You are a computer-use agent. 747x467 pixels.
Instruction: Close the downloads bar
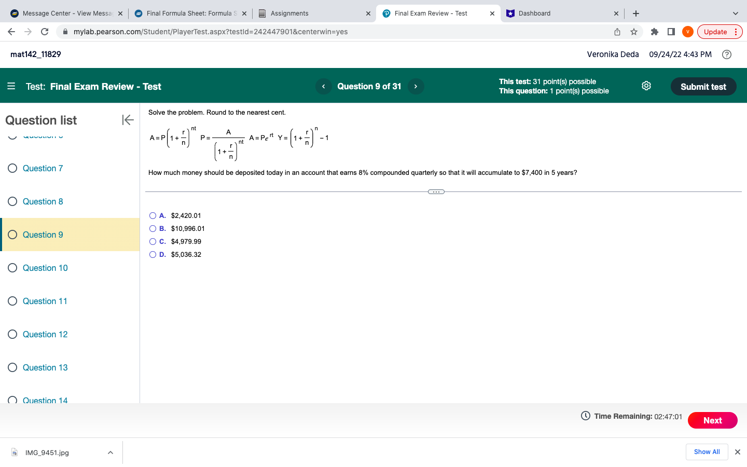pyautogui.click(x=738, y=452)
